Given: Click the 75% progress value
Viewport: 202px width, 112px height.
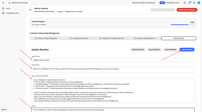Looking at the screenshot, I should [192, 22].
